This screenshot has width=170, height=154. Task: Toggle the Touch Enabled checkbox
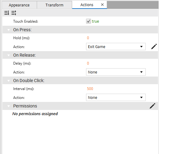pos(89,21)
